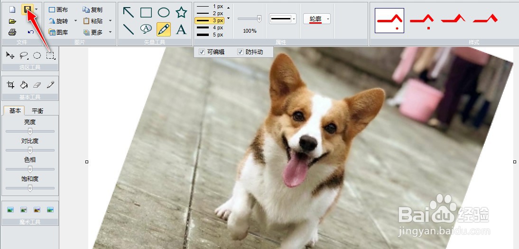Pick the red style with hollow triangular peak
519x249 pixels.
point(453,19)
